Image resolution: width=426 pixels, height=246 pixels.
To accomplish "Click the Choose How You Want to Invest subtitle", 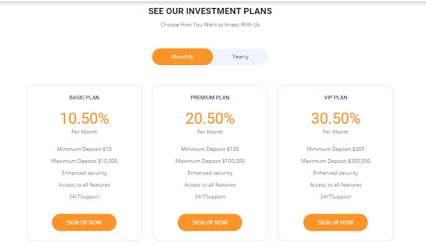I will pyautogui.click(x=210, y=25).
